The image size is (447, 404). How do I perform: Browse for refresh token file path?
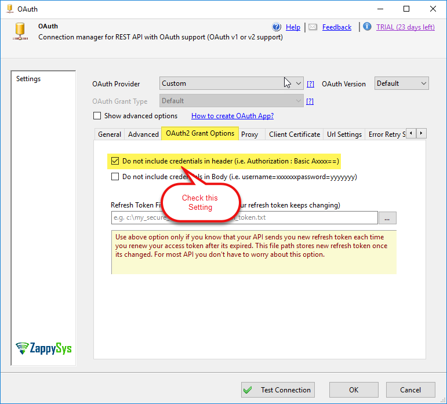[387, 218]
